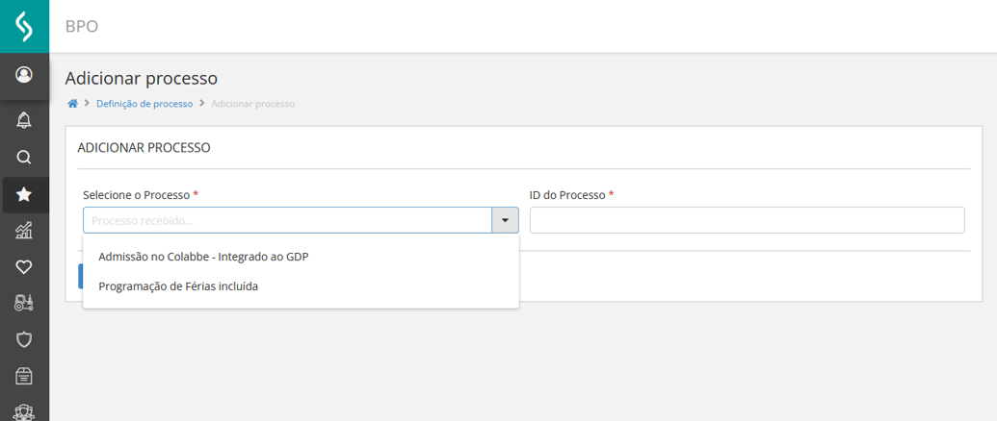
Task: Collapse the process dropdown arrow
Action: click(x=505, y=220)
